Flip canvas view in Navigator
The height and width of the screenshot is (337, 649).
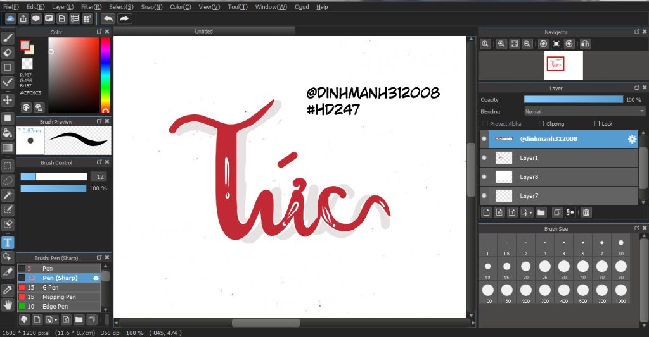[585, 44]
